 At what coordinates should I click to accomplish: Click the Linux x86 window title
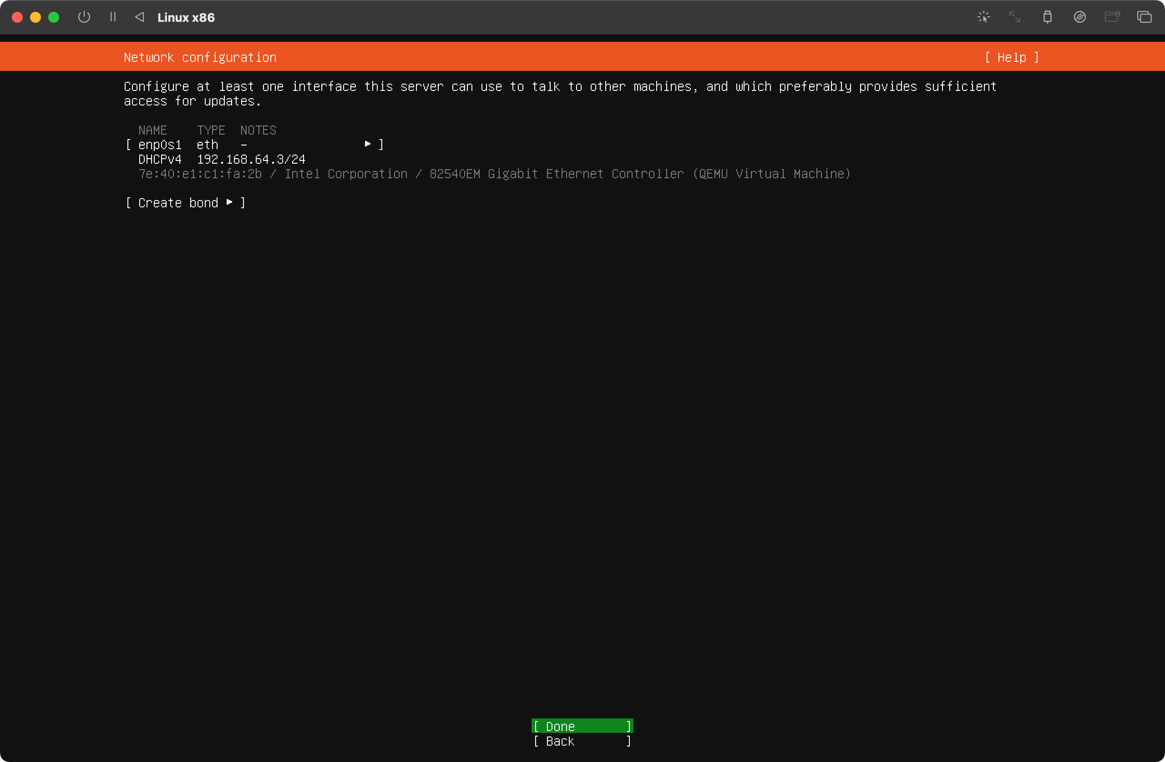coord(186,18)
